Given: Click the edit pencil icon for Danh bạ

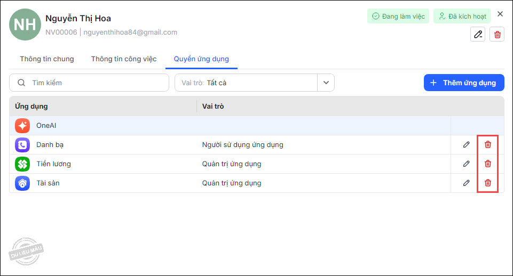Looking at the screenshot, I should click(467, 144).
